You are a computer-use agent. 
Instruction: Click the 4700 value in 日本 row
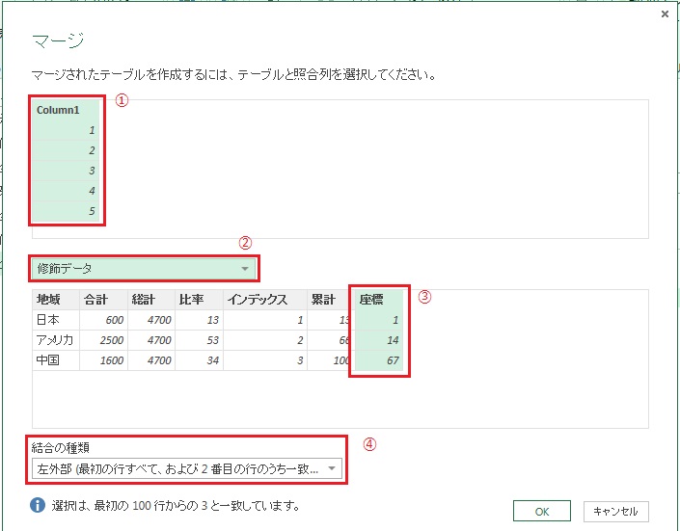[151, 320]
